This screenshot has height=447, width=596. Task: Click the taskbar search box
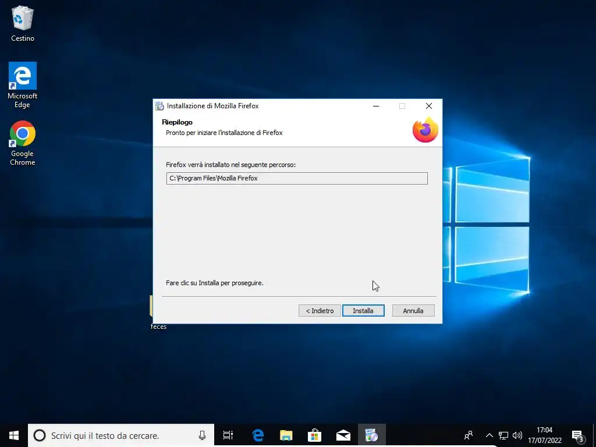121,435
